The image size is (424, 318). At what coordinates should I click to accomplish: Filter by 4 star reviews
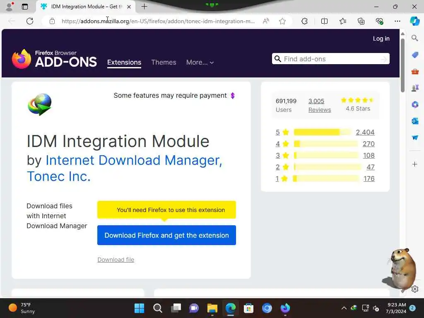pos(282,144)
